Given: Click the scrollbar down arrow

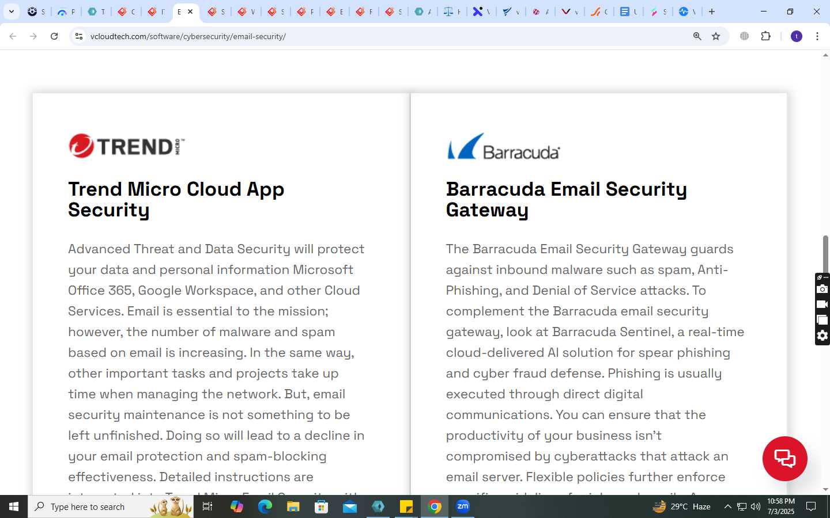Looking at the screenshot, I should click(x=825, y=490).
